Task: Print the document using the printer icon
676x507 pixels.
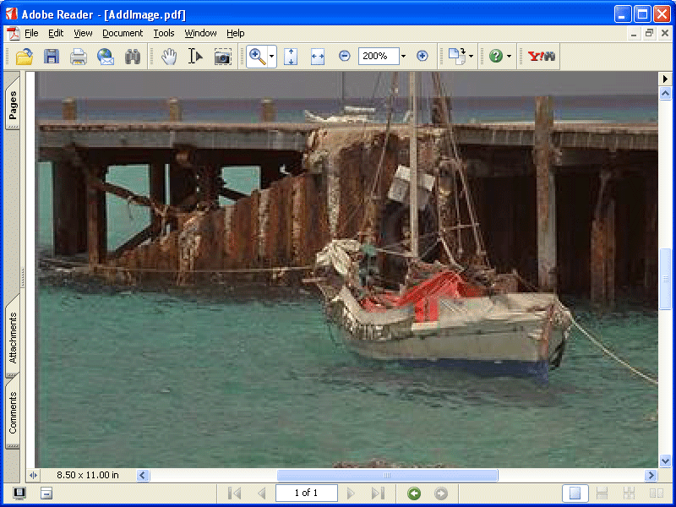Action: pos(79,57)
